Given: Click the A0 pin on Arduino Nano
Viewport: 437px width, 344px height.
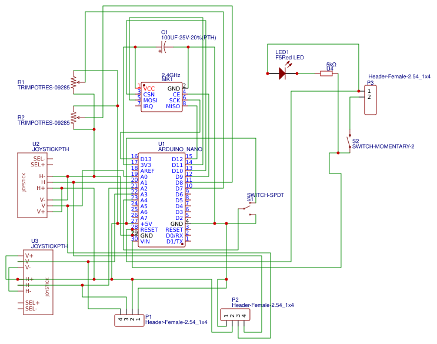Looking at the screenshot, I should (144, 177).
